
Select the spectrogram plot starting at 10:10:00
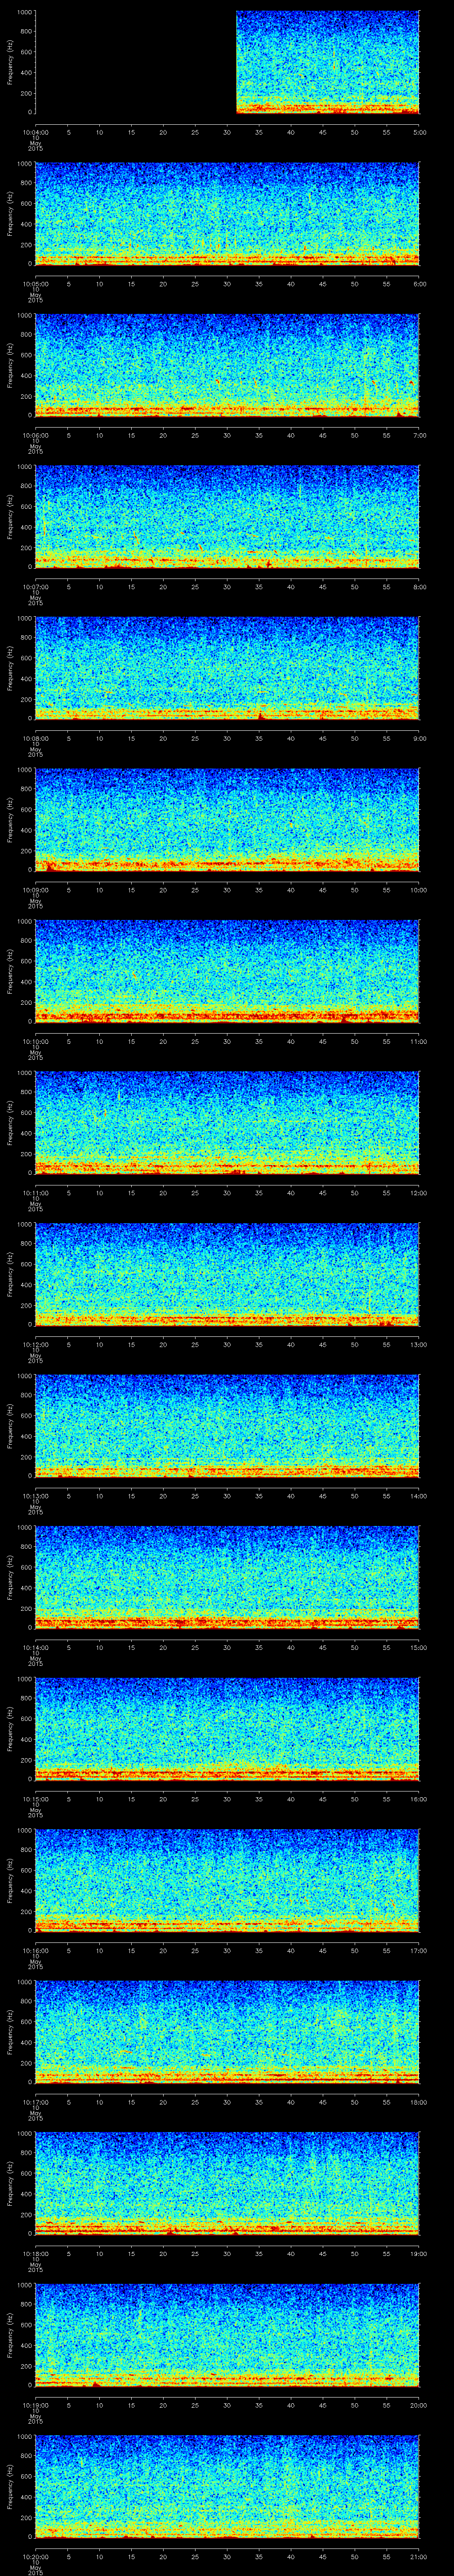coord(227,971)
